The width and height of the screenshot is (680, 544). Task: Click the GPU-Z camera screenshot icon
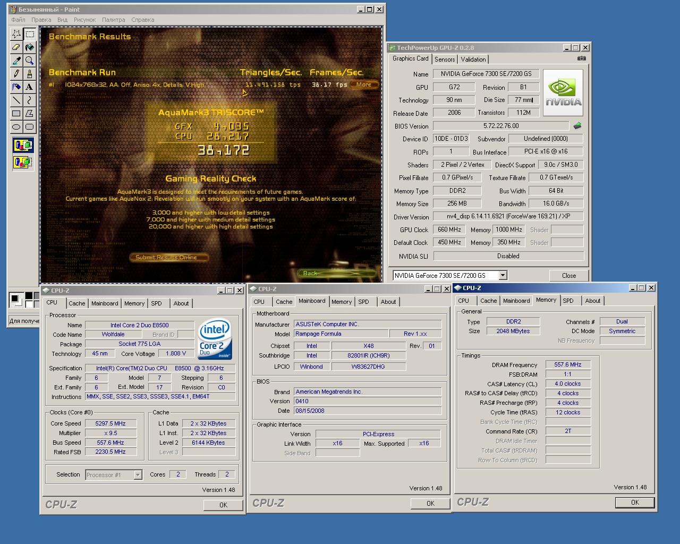tap(582, 59)
